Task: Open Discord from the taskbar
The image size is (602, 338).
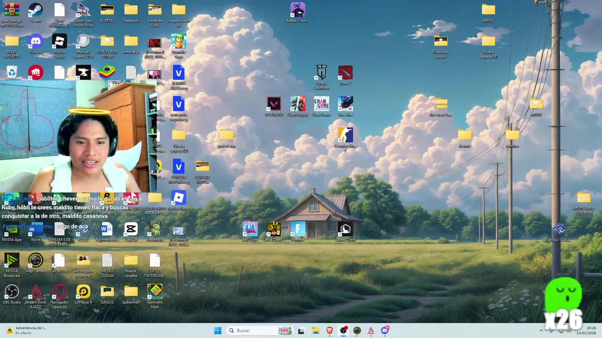Action: click(385, 330)
